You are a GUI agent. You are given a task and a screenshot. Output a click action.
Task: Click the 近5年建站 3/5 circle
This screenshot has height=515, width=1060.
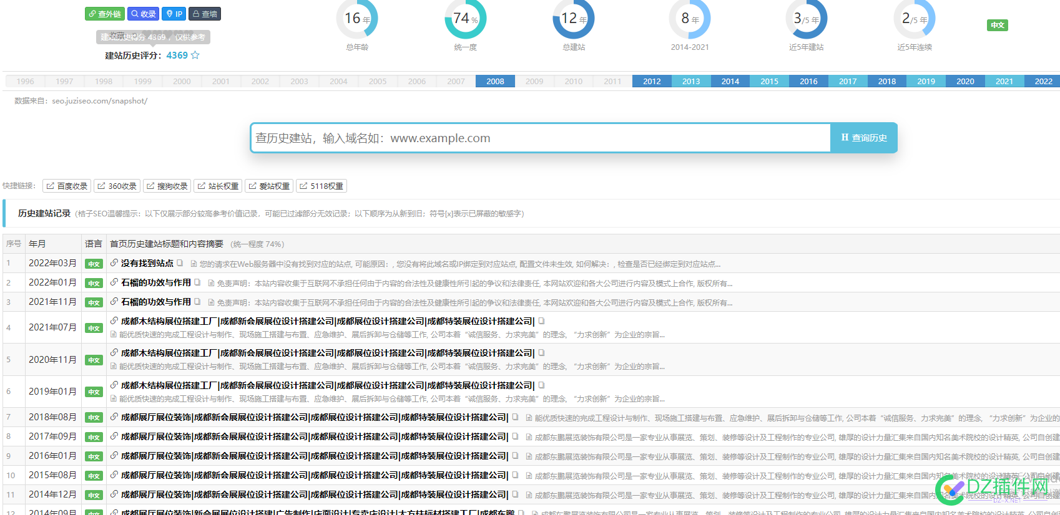point(806,19)
